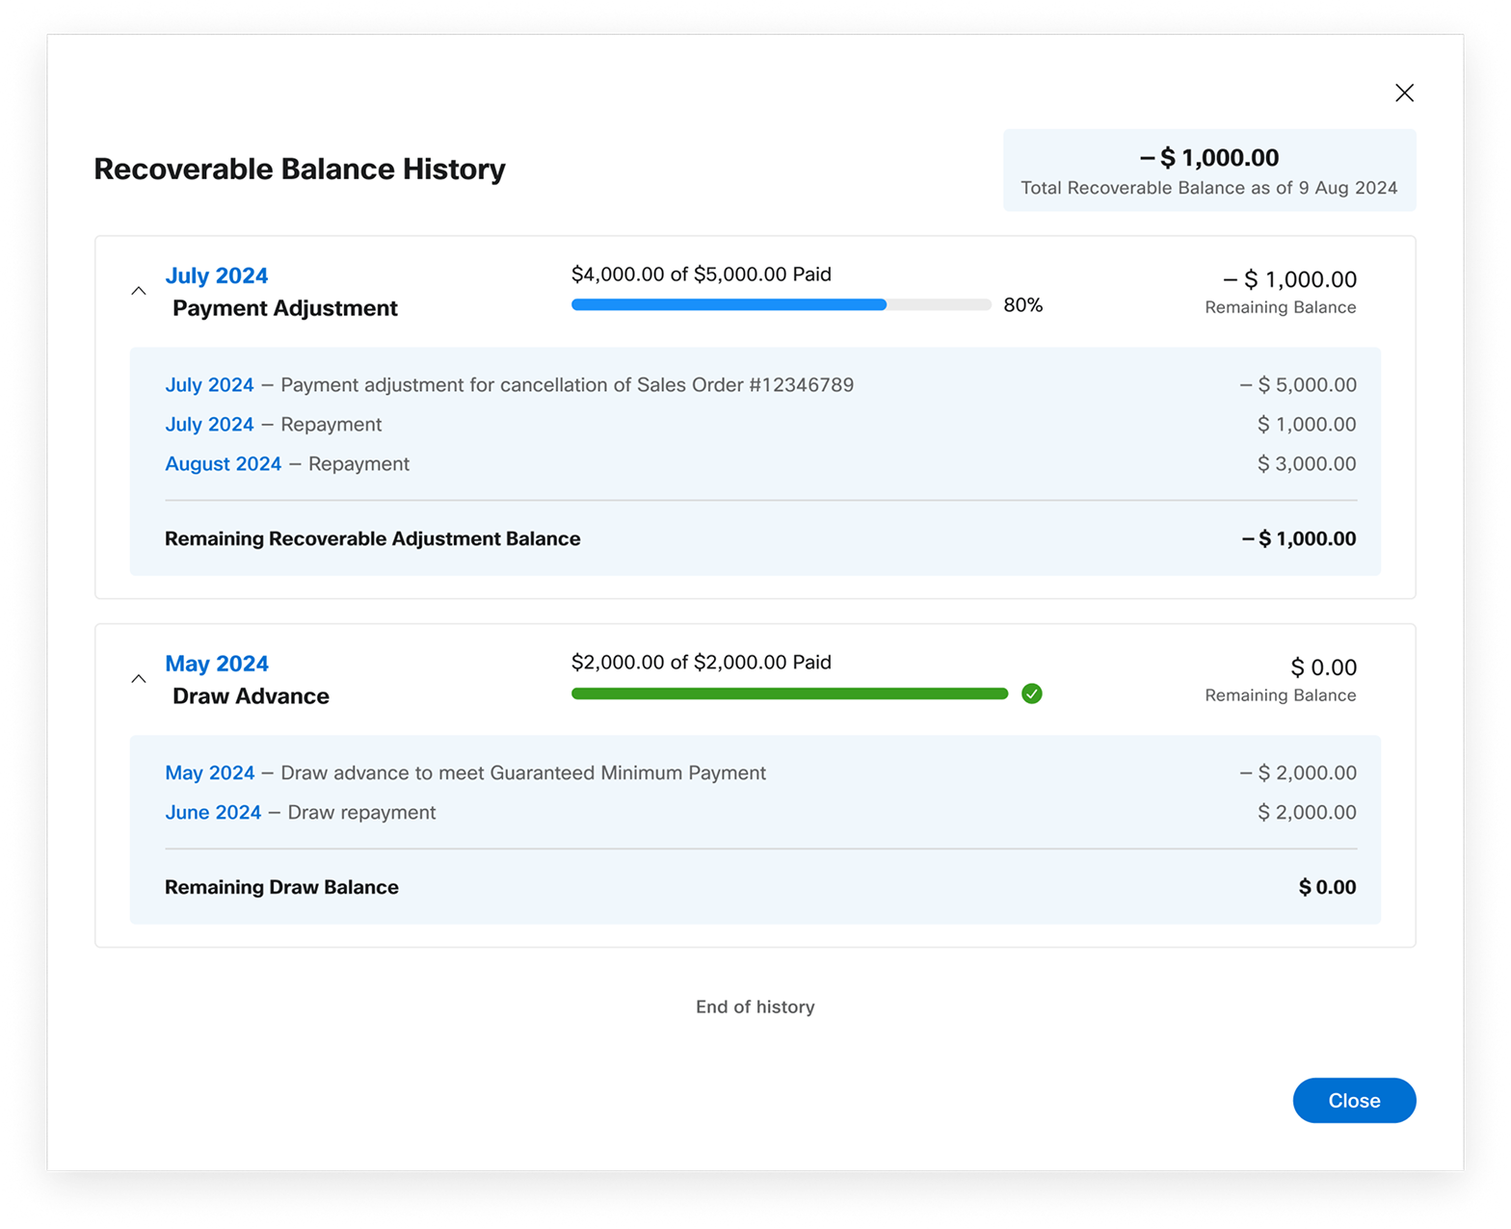Collapse the July 2024 Payment Adjustment section

click(139, 291)
